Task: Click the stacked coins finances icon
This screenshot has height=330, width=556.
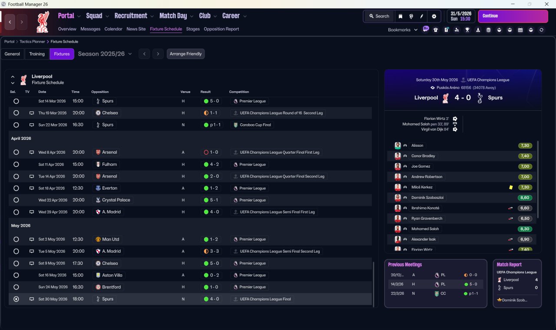Action: pos(489,30)
